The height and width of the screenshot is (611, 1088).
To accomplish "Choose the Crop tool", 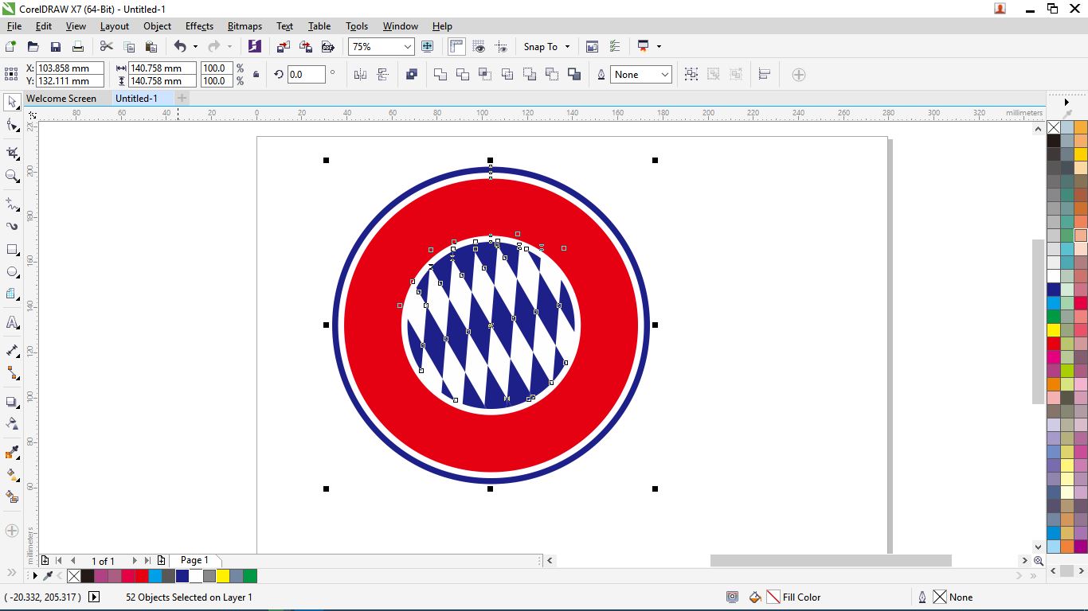I will [12, 153].
